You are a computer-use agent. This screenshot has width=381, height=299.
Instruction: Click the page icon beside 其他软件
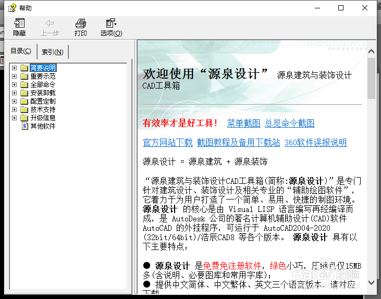tap(25, 126)
